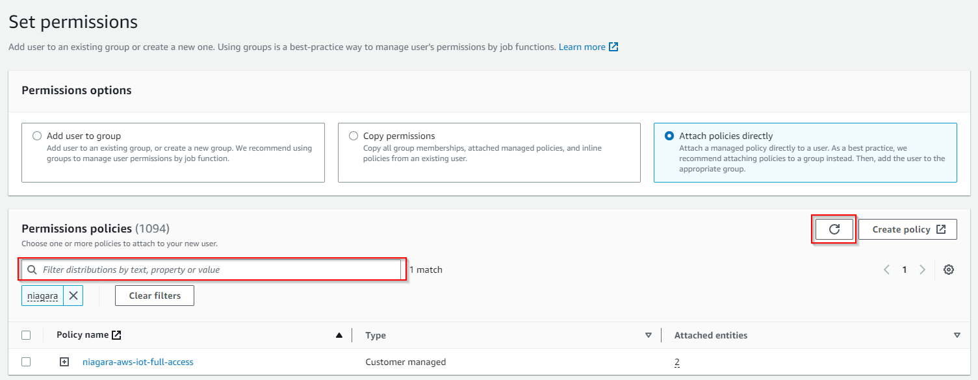The image size is (978, 380).
Task: Remove the niagara filter tag
Action: (73, 296)
